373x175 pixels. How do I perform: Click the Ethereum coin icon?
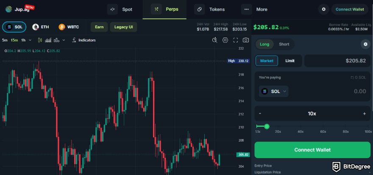36,27
